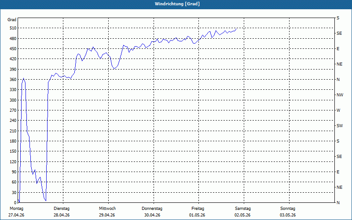Pick the 120 degree tick label
This screenshot has width=352, height=220.
(13, 161)
